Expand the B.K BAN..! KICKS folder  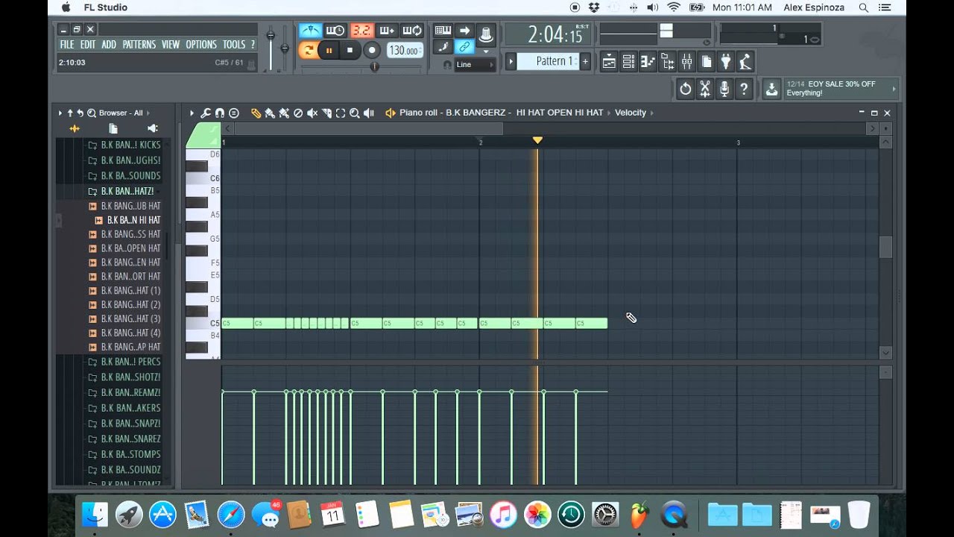point(124,145)
